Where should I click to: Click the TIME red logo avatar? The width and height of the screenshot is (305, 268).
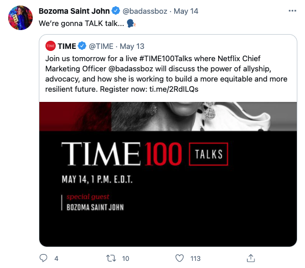[x=51, y=46]
